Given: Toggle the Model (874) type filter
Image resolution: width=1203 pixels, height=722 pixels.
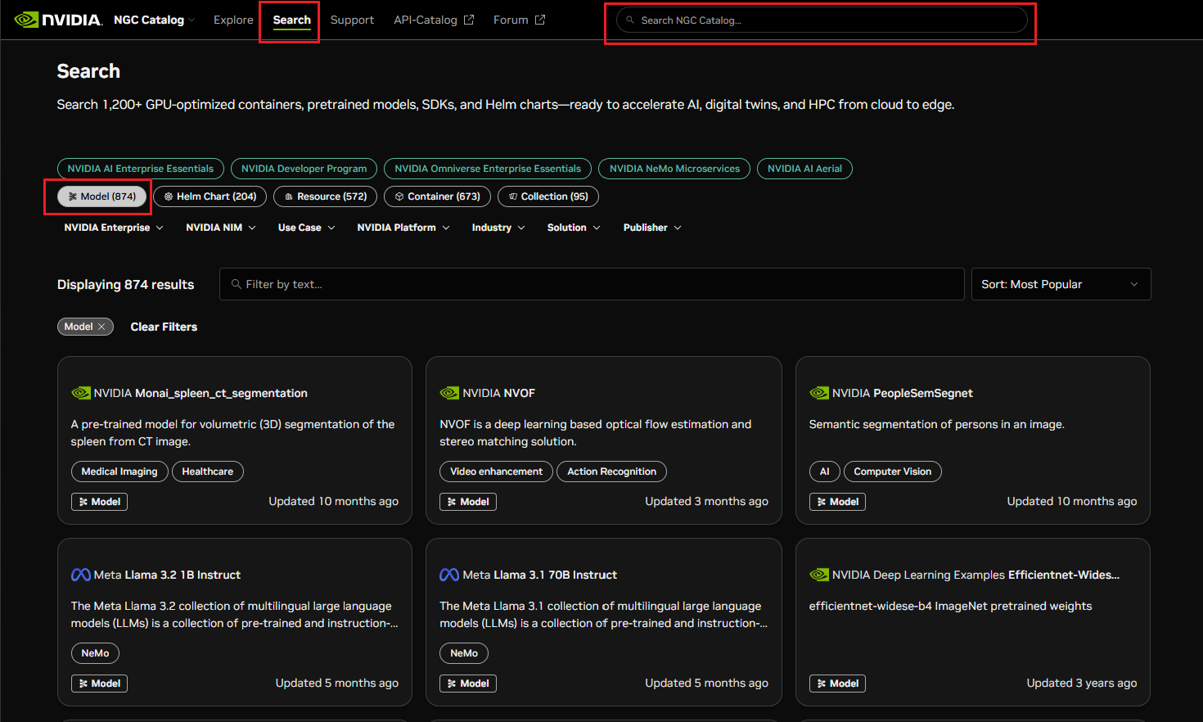Looking at the screenshot, I should pyautogui.click(x=101, y=196).
